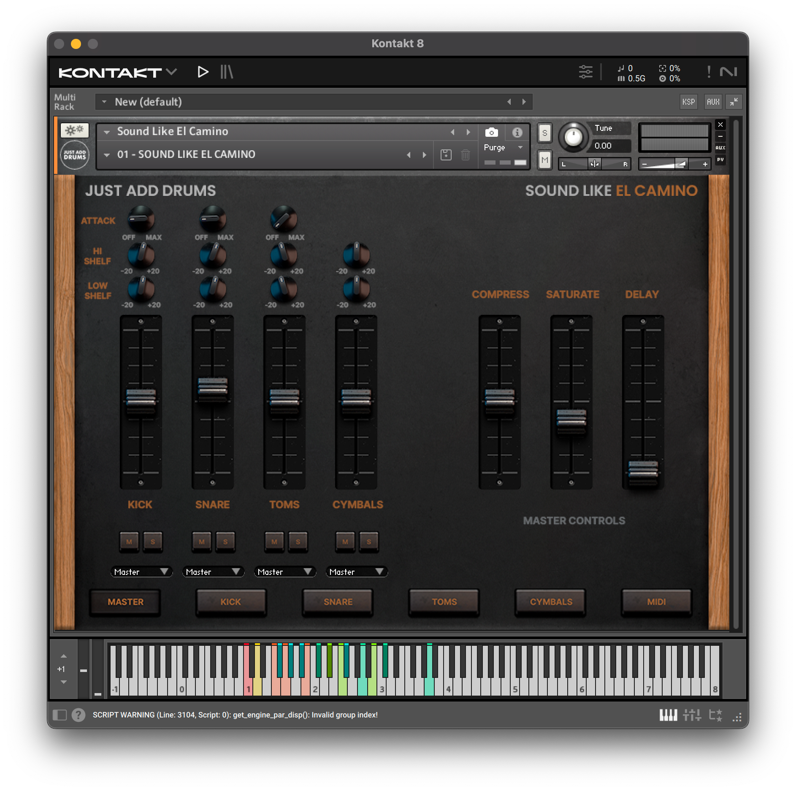The image size is (796, 791).
Task: Click the Tune knob
Action: coord(573,136)
